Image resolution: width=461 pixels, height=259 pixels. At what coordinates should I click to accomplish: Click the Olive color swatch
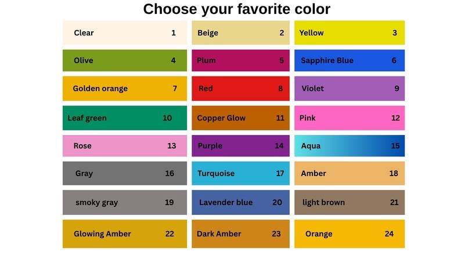pyautogui.click(x=124, y=60)
